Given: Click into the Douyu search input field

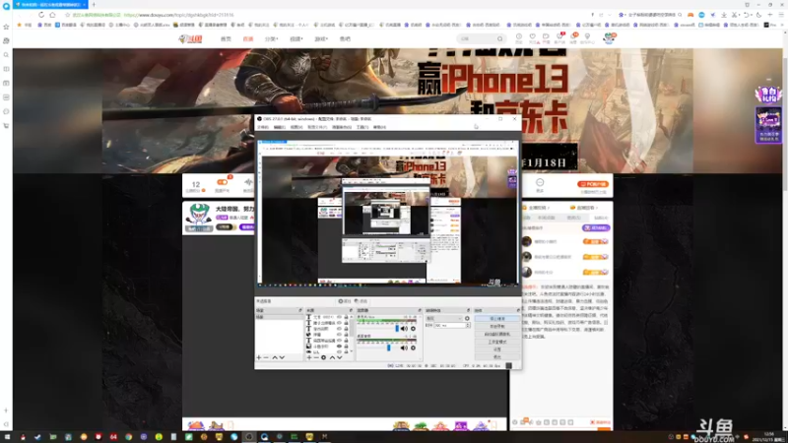Looking at the screenshot, I should (x=477, y=38).
